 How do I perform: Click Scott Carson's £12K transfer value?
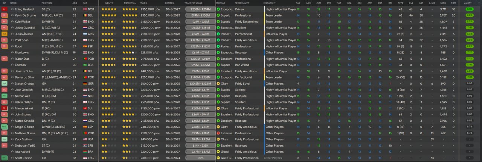200,158
